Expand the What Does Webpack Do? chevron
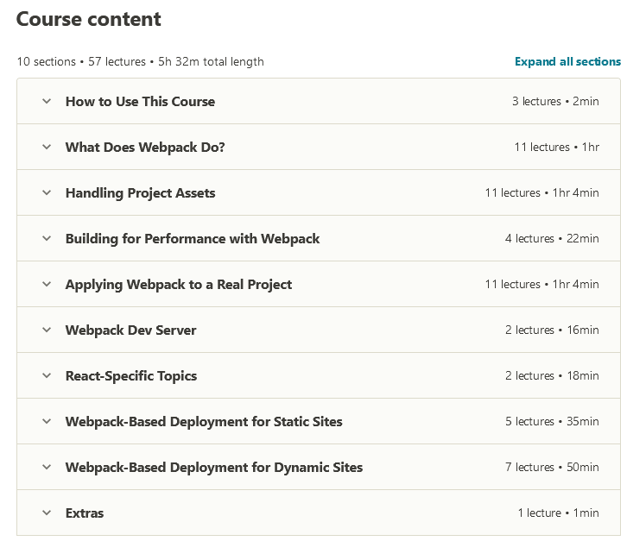Viewport: 627px width, 541px height. [x=47, y=147]
